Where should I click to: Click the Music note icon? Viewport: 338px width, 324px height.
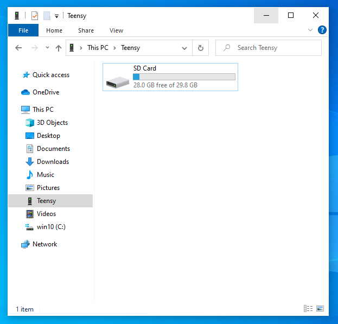pyautogui.click(x=30, y=175)
